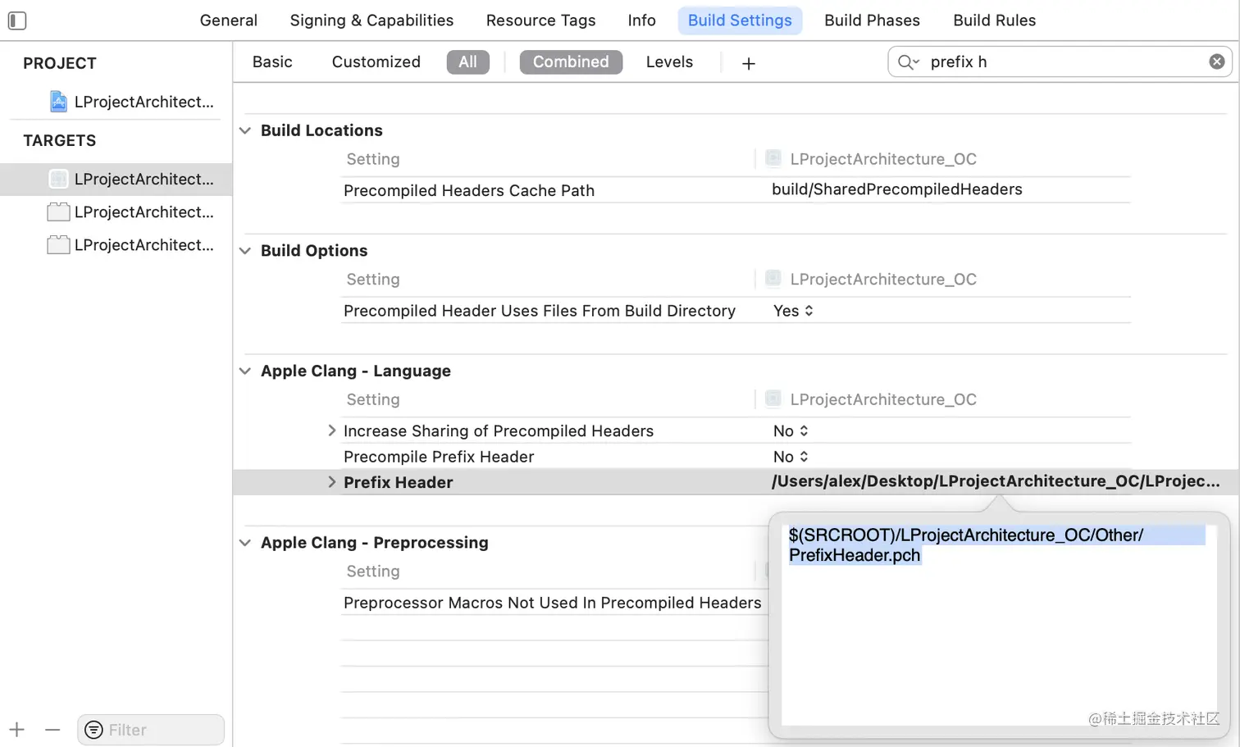The width and height of the screenshot is (1240, 747).
Task: Collapse Apple Clang - Preprocessing section
Action: pyautogui.click(x=245, y=543)
